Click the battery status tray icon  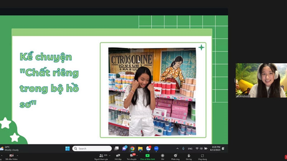[x=206, y=149]
